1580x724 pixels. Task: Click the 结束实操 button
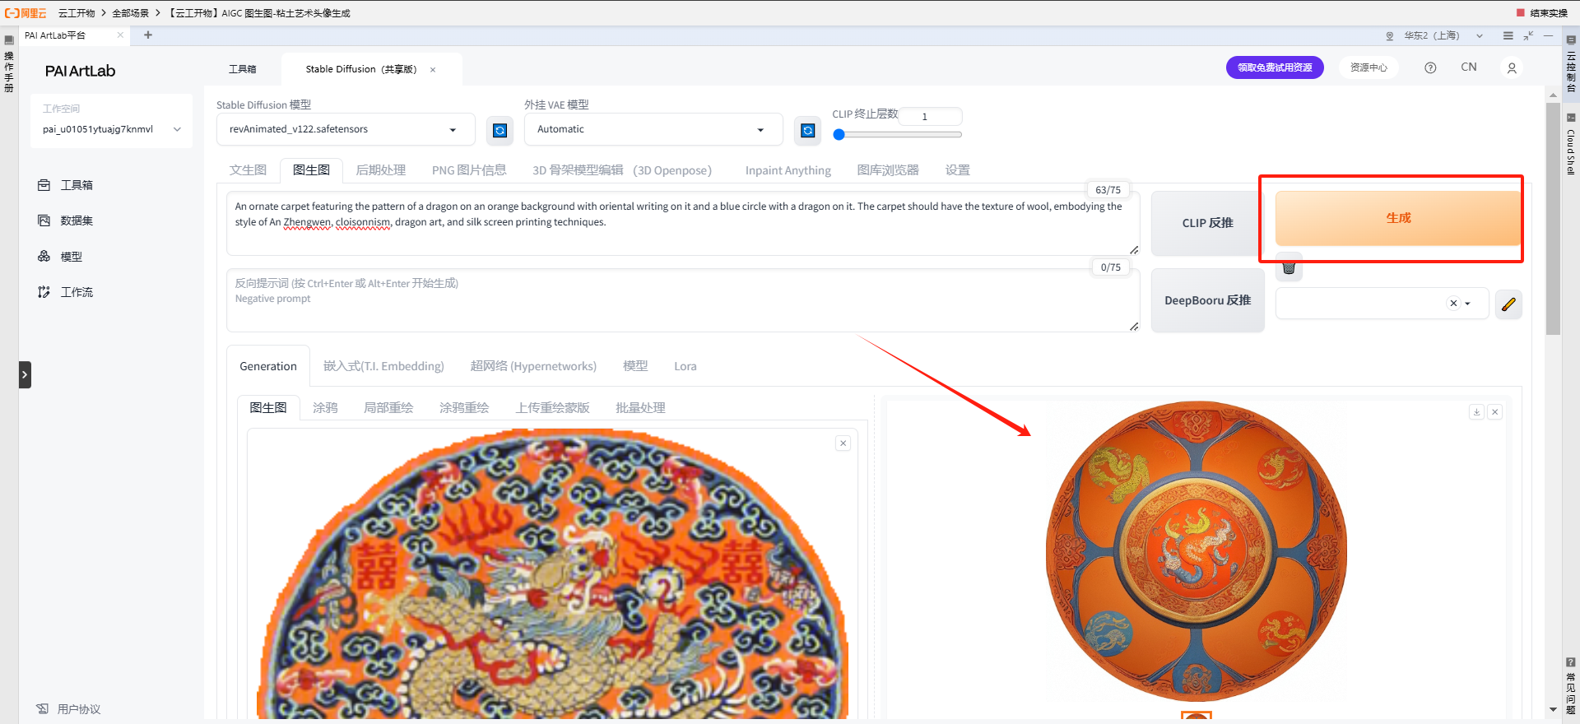click(1542, 12)
